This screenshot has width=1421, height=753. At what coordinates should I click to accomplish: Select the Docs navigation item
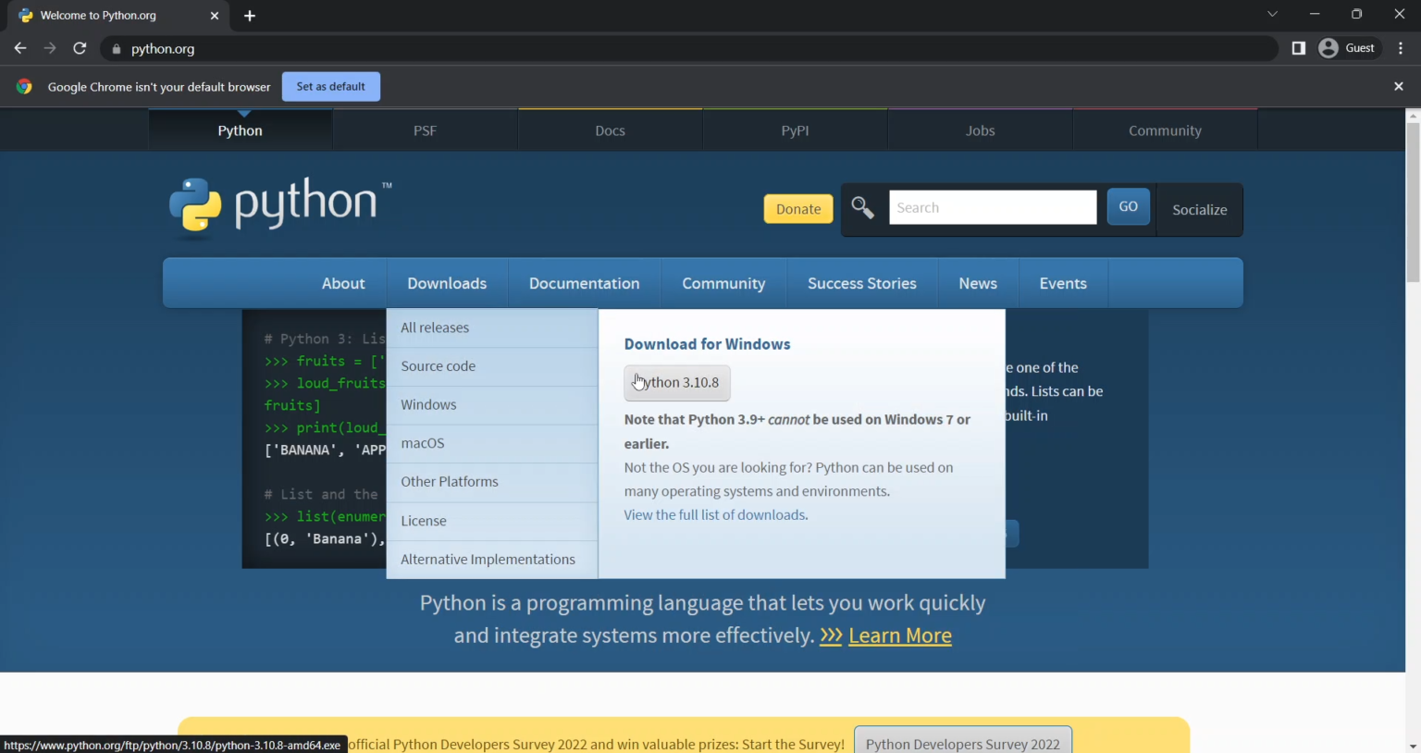(x=609, y=130)
